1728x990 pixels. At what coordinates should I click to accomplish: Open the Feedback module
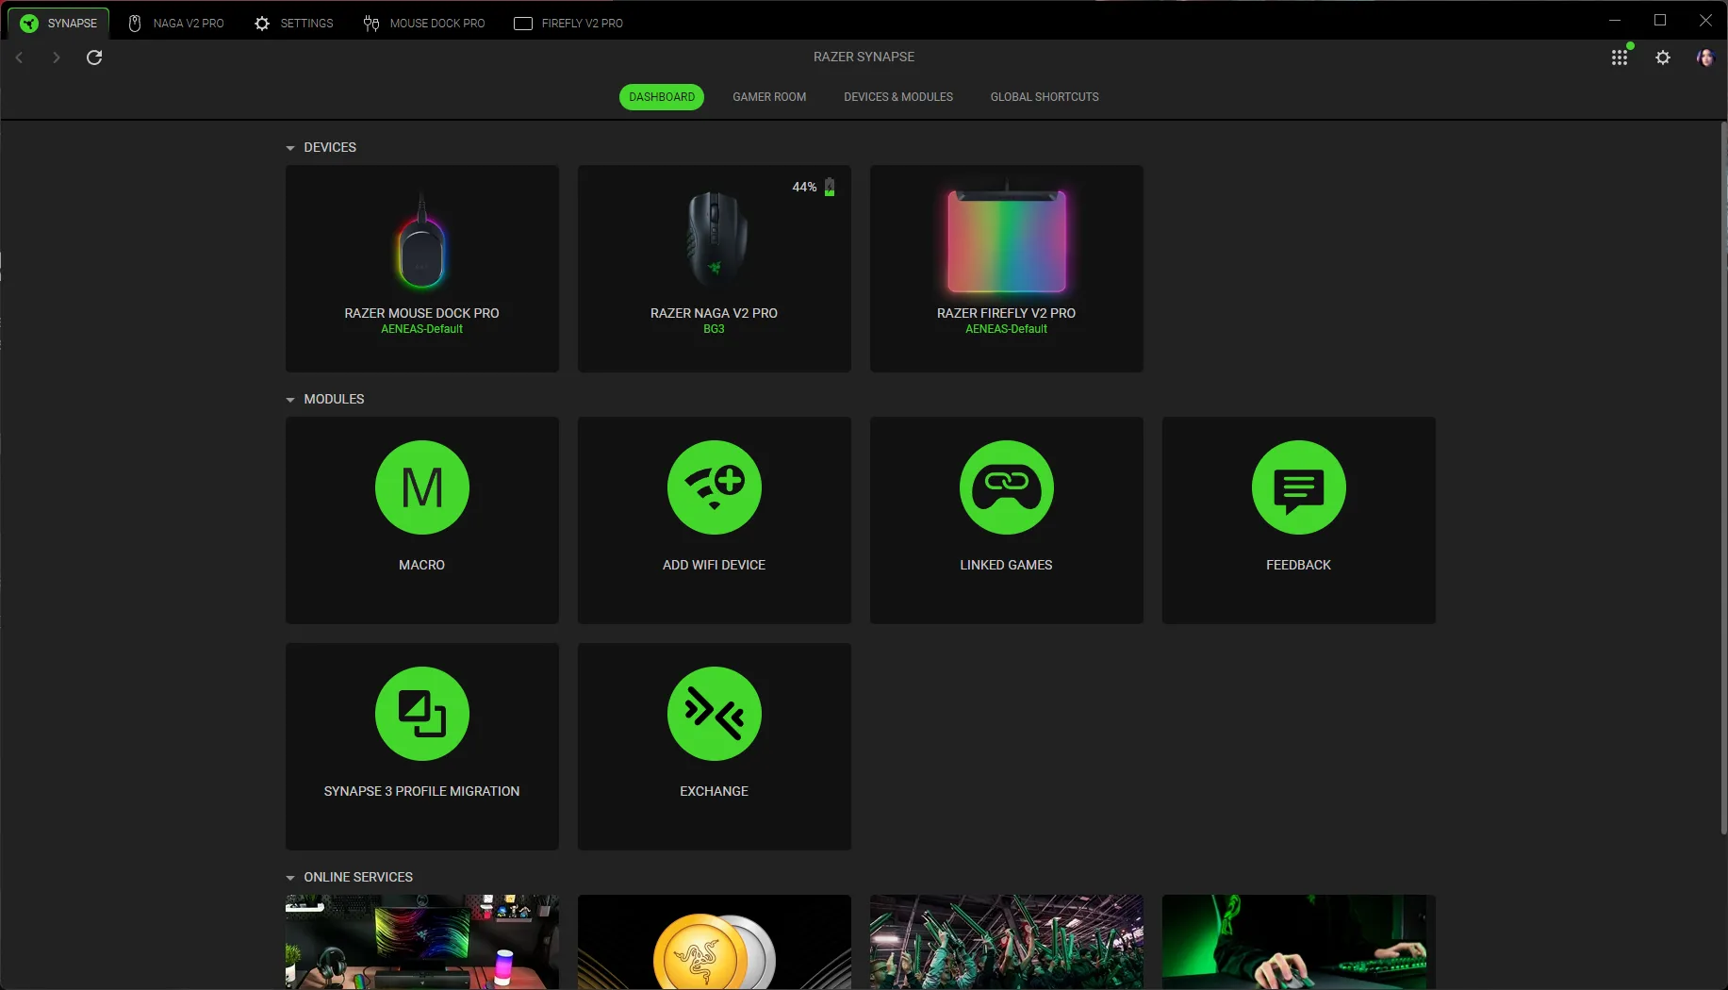click(x=1298, y=520)
